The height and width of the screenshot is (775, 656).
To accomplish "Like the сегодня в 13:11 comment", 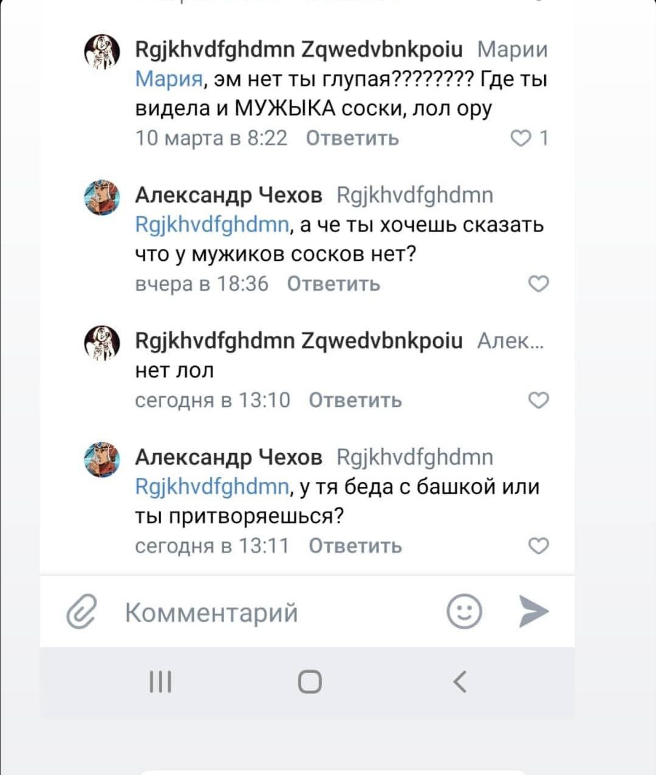I will click(x=538, y=546).
